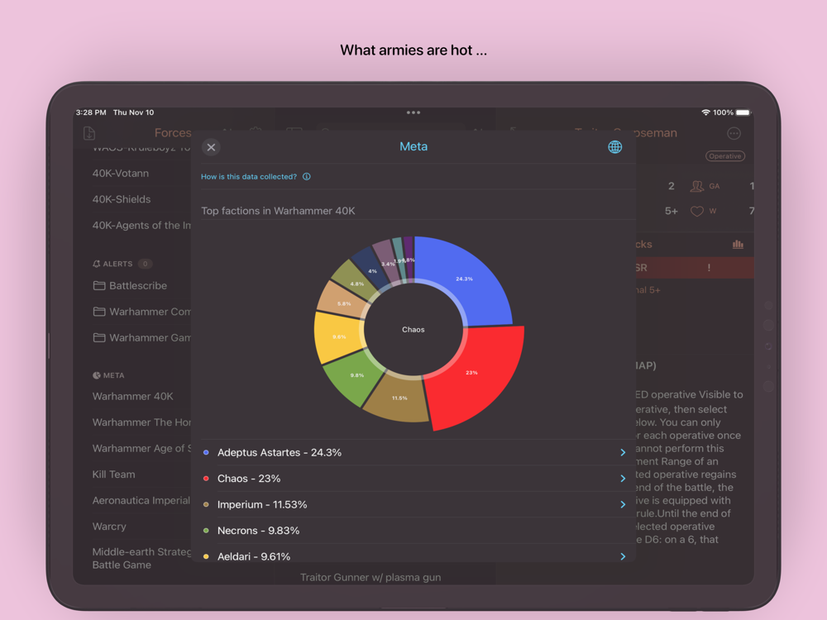Expand the Aeldari row chevron
Image resolution: width=827 pixels, height=620 pixels.
pos(623,556)
